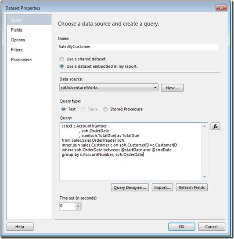Open the expression fx editor button
The height and width of the screenshot is (239, 234).
215,126
